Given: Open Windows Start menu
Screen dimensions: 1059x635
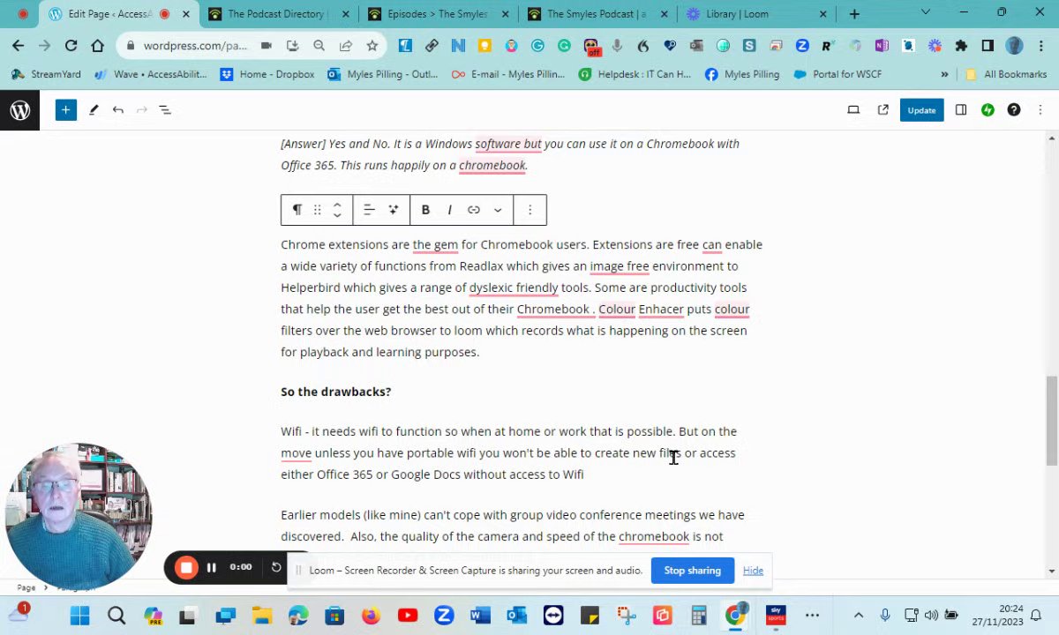Looking at the screenshot, I should [79, 616].
